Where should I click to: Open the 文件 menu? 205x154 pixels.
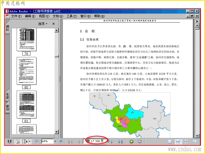(x=16, y=16)
